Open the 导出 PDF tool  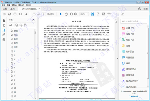coord(128,40)
